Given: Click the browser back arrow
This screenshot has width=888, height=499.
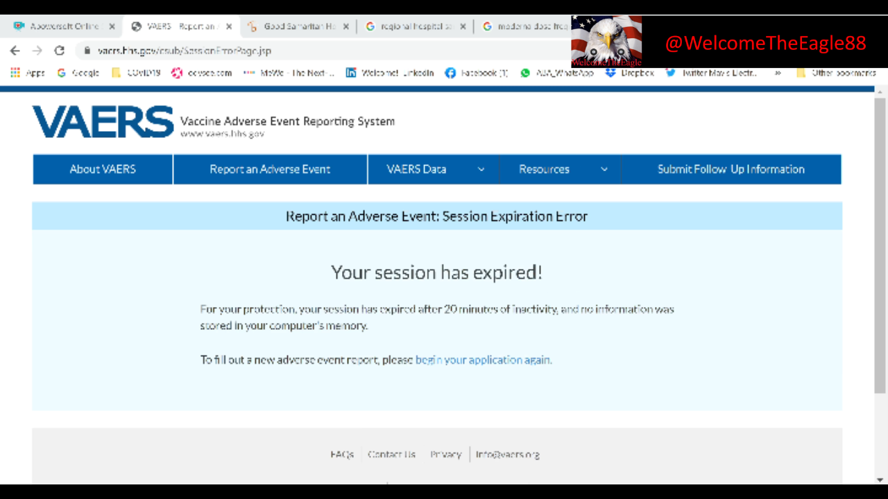Looking at the screenshot, I should click(15, 51).
